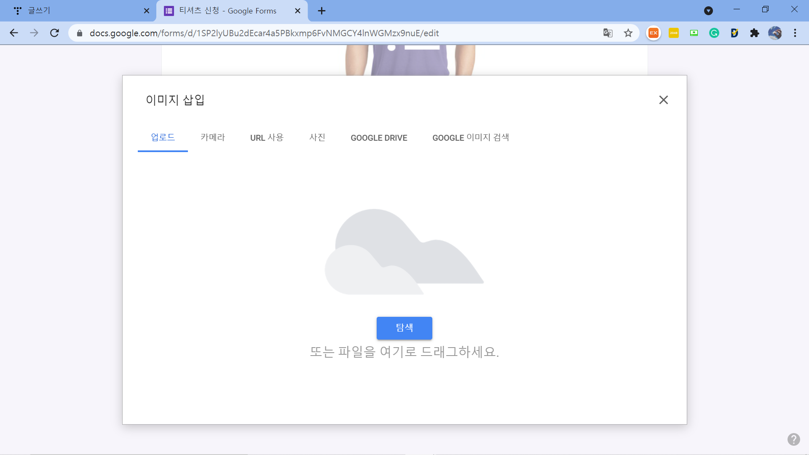
Task: Bookmark this page with star
Action: tap(628, 33)
